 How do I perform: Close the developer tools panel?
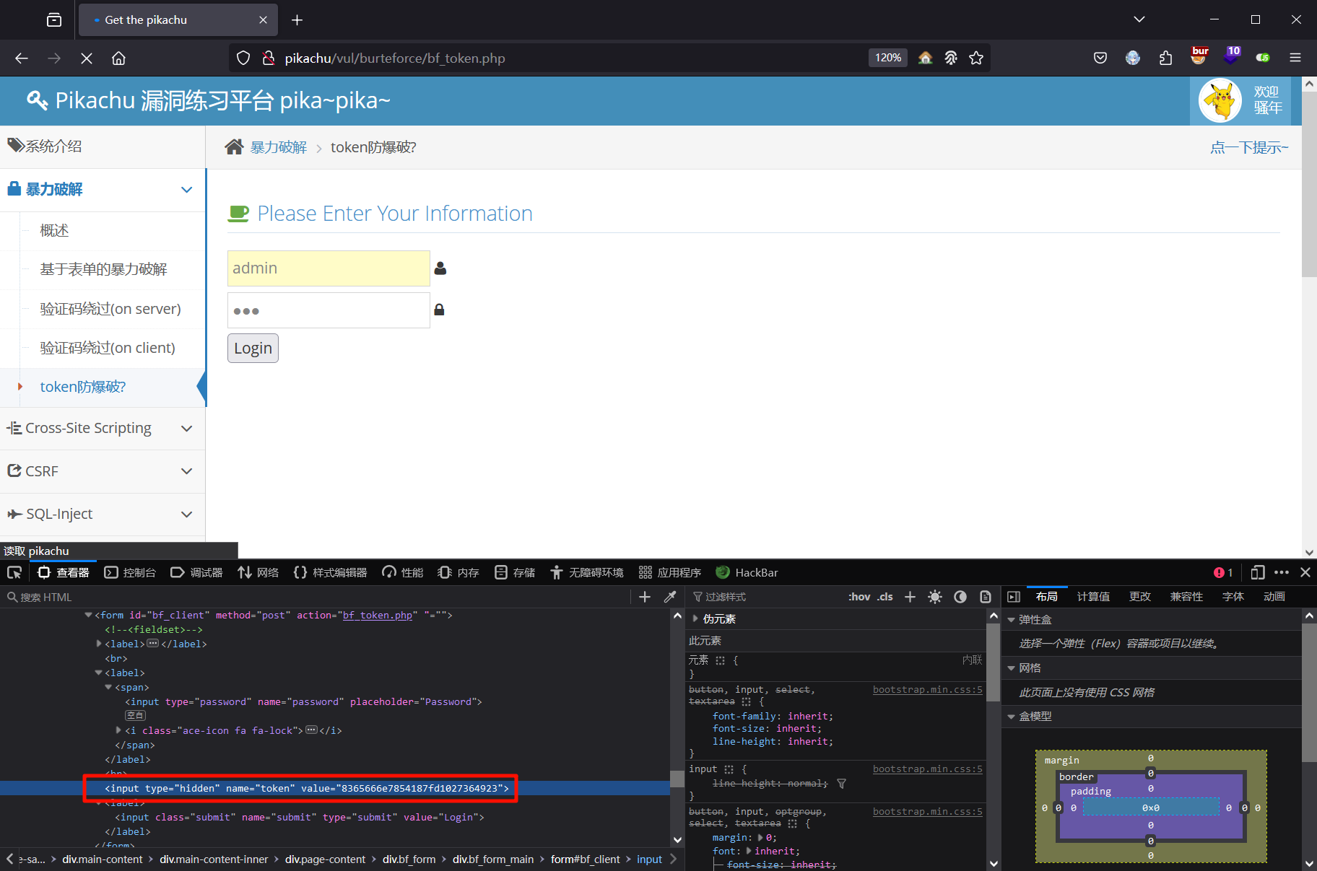tap(1305, 572)
